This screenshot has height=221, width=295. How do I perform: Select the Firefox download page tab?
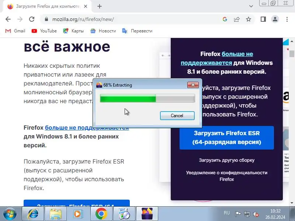point(47,6)
